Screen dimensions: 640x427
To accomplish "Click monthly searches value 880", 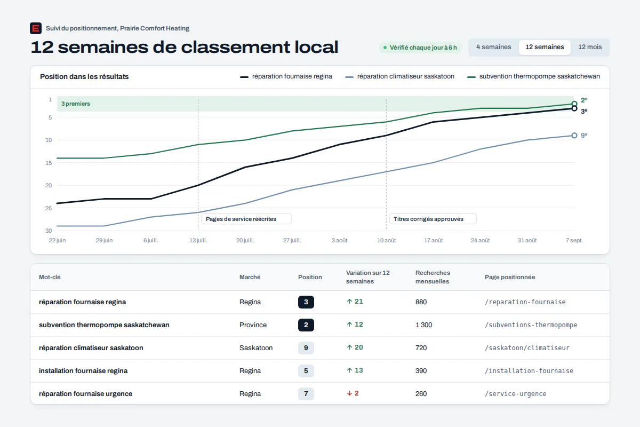I will 421,302.
